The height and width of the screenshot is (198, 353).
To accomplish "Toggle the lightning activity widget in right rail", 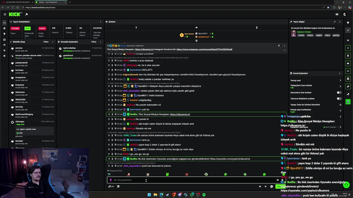I will 348,48.
